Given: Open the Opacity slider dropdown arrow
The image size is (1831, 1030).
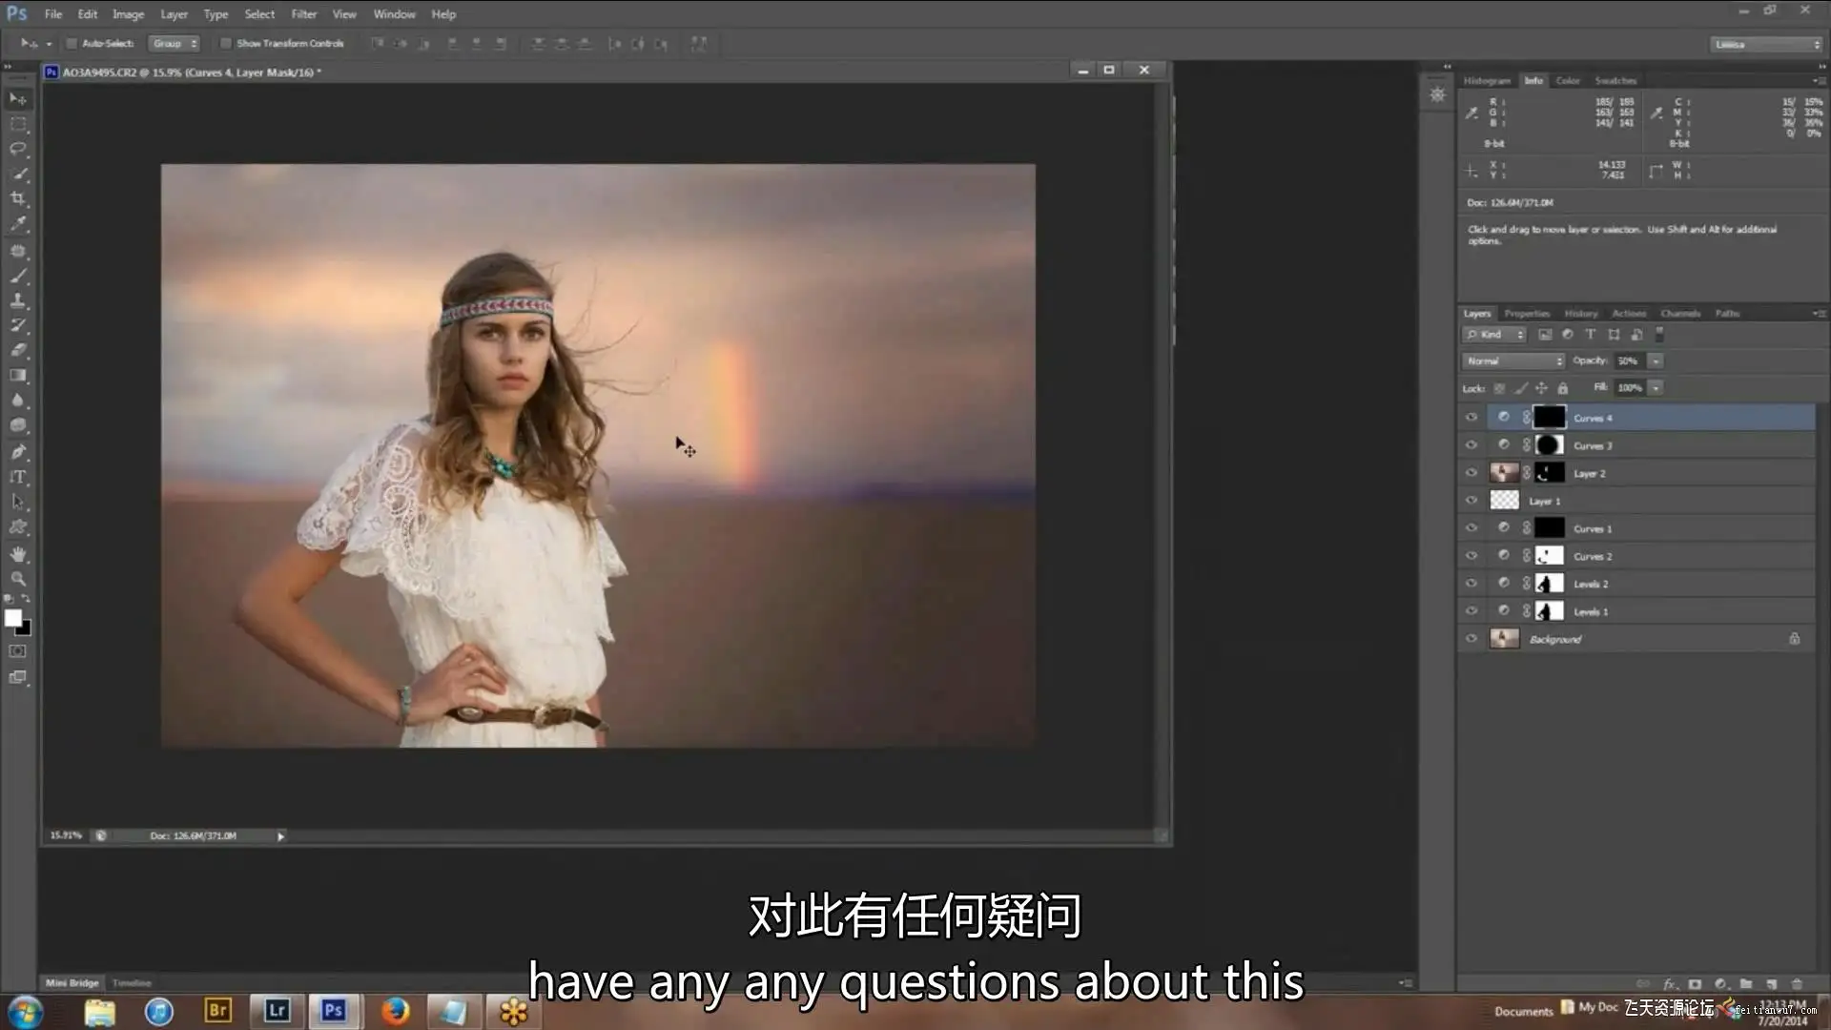Looking at the screenshot, I should (1656, 360).
